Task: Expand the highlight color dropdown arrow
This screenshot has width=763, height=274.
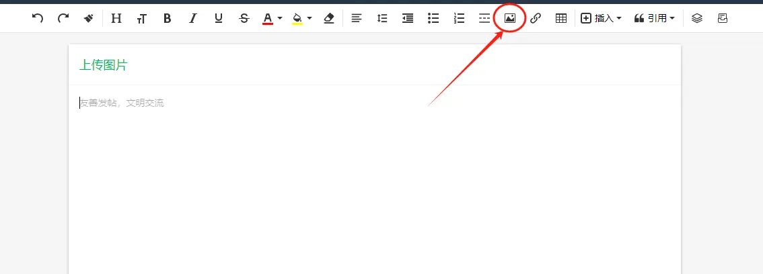Action: click(x=310, y=19)
